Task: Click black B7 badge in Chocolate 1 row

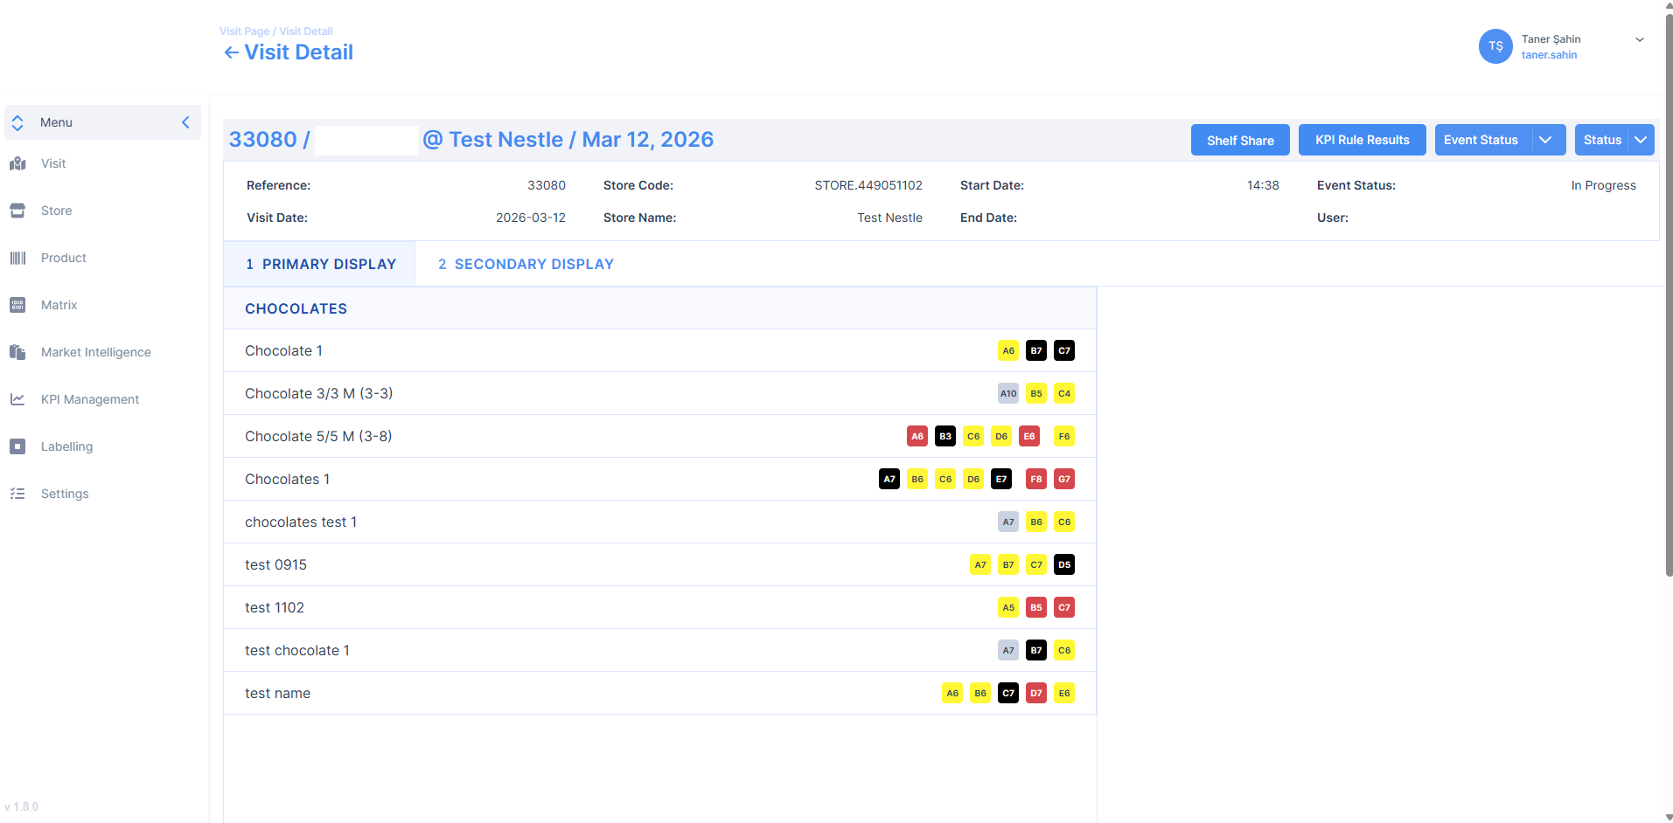Action: [1036, 350]
